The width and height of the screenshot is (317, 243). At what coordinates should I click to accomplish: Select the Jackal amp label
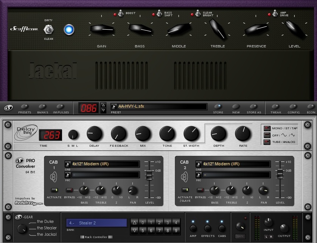47,235
